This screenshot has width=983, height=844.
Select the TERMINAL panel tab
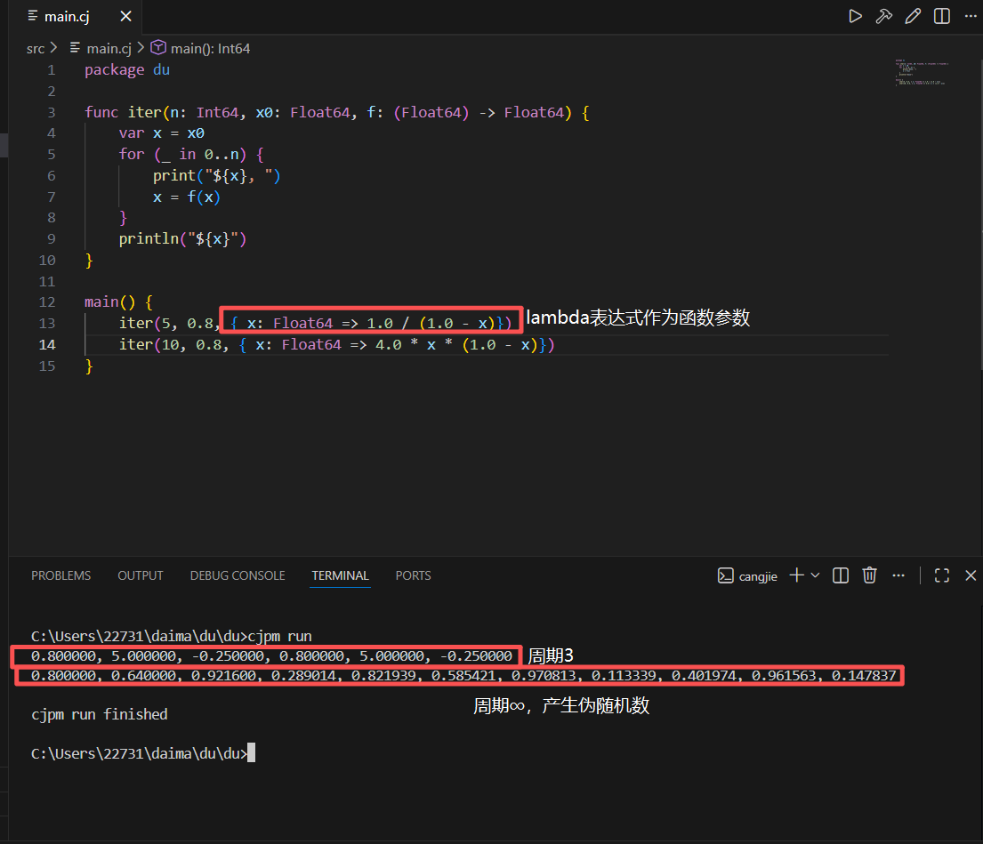coord(341,575)
